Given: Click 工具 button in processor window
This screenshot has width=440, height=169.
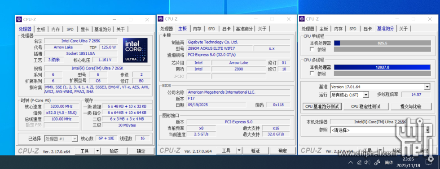Looking at the screenshot, I should point(84,151).
